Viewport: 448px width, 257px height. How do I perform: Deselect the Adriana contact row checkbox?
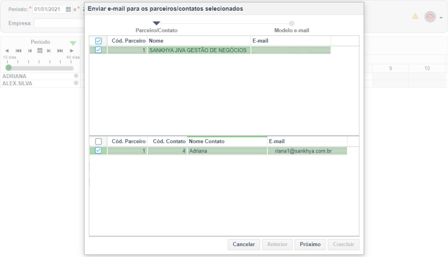98,150
